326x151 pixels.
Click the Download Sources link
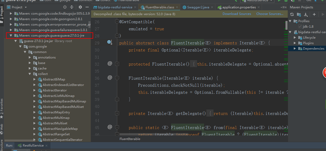pyautogui.click(x=237, y=14)
